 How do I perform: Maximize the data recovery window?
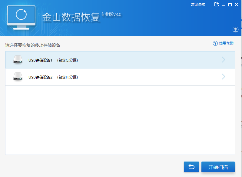[x=230, y=5]
